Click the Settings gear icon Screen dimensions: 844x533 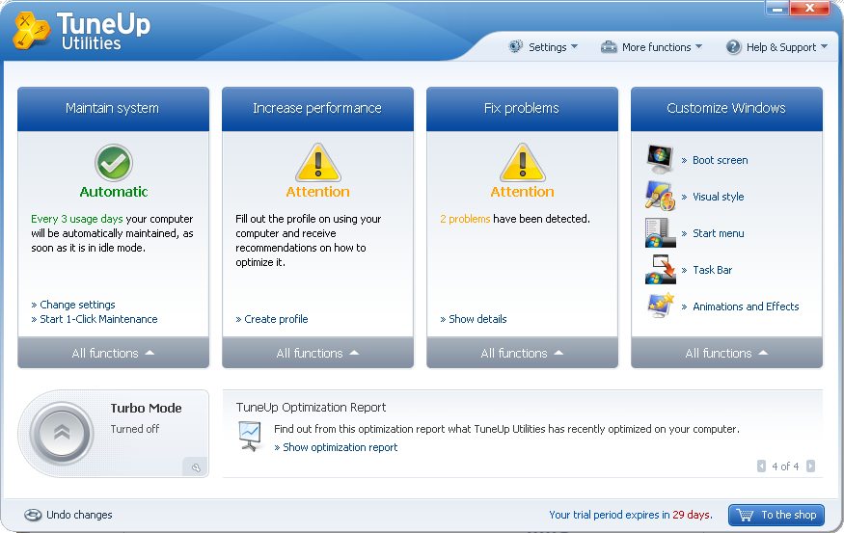click(515, 47)
